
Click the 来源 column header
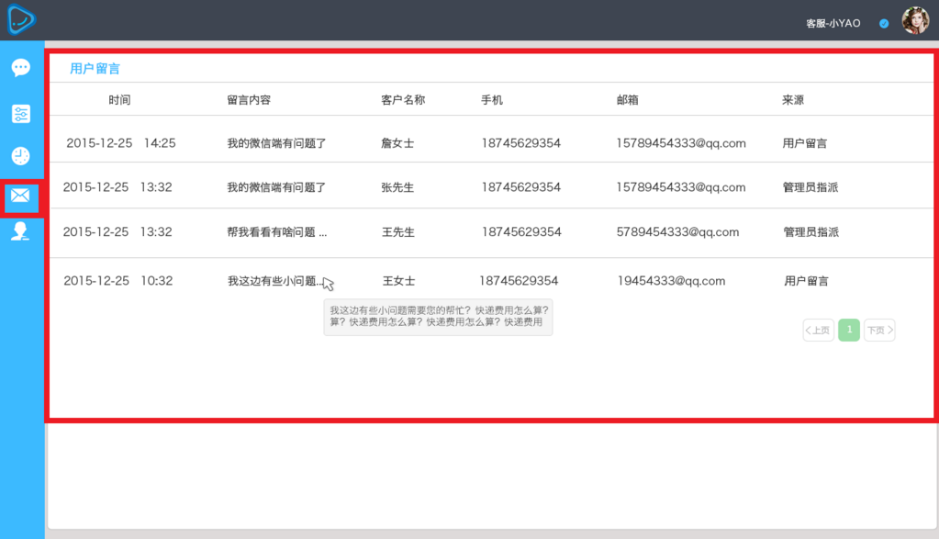tap(793, 99)
